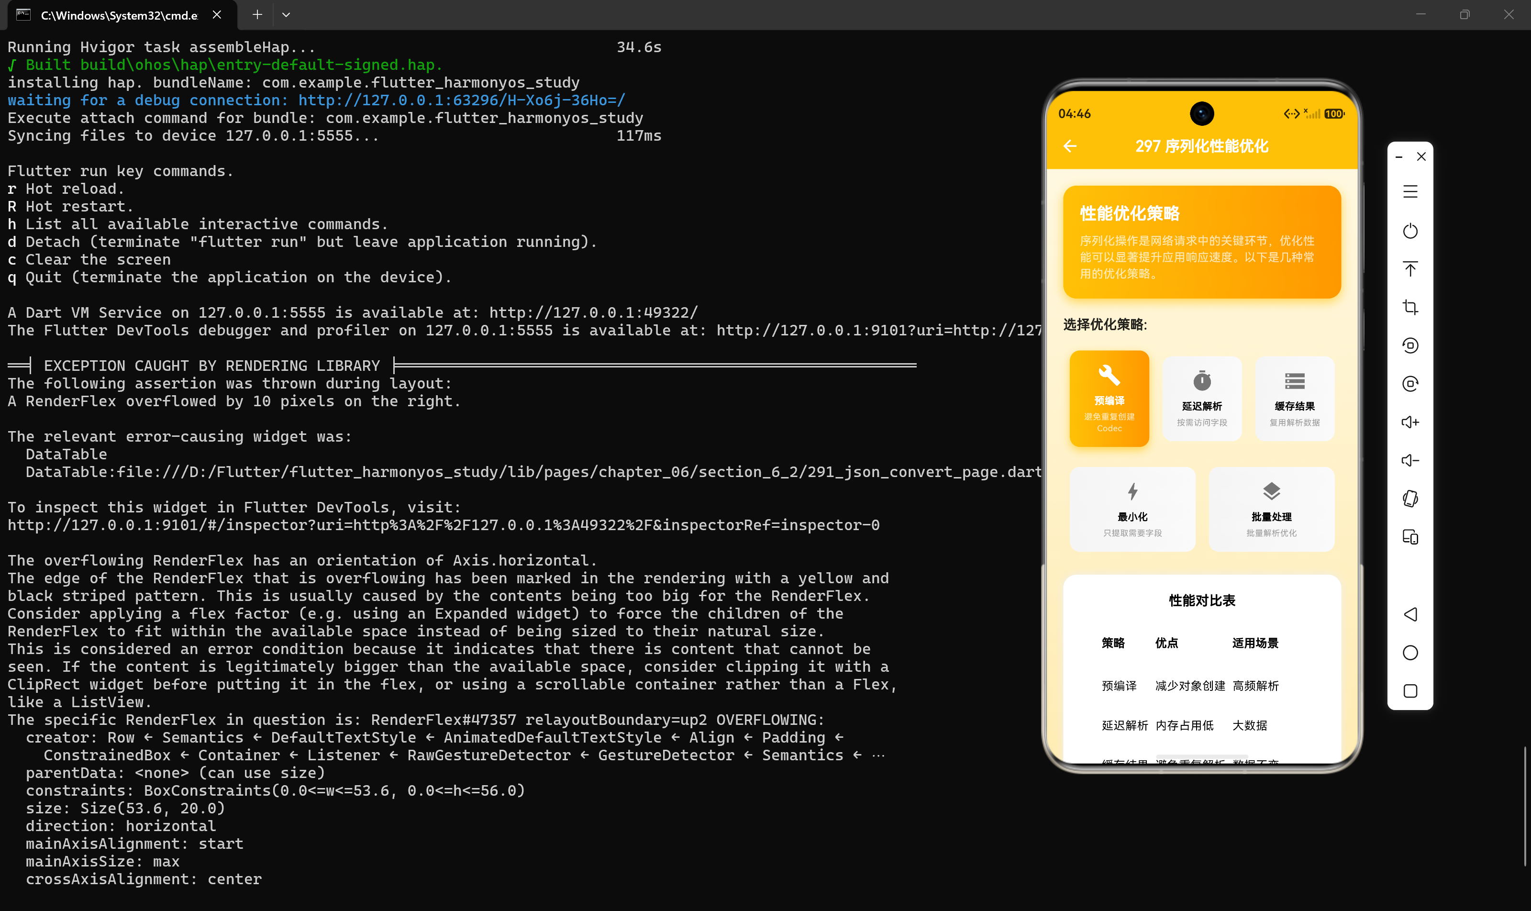The image size is (1531, 911).
Task: Increase emulator volume with speaker plus icon
Action: [x=1410, y=422]
